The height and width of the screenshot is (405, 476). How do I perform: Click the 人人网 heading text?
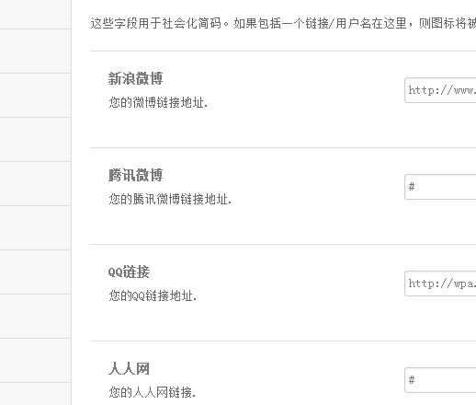tap(129, 368)
